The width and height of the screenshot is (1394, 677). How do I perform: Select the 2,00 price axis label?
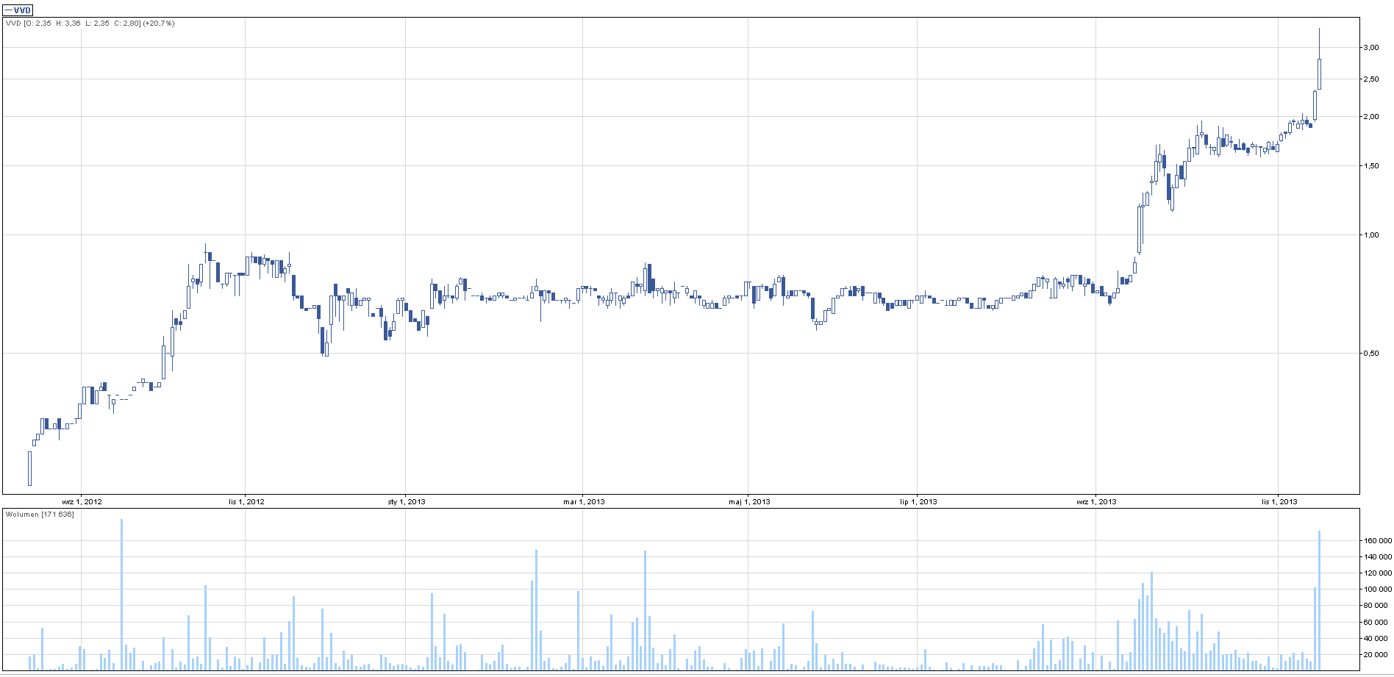(x=1370, y=117)
